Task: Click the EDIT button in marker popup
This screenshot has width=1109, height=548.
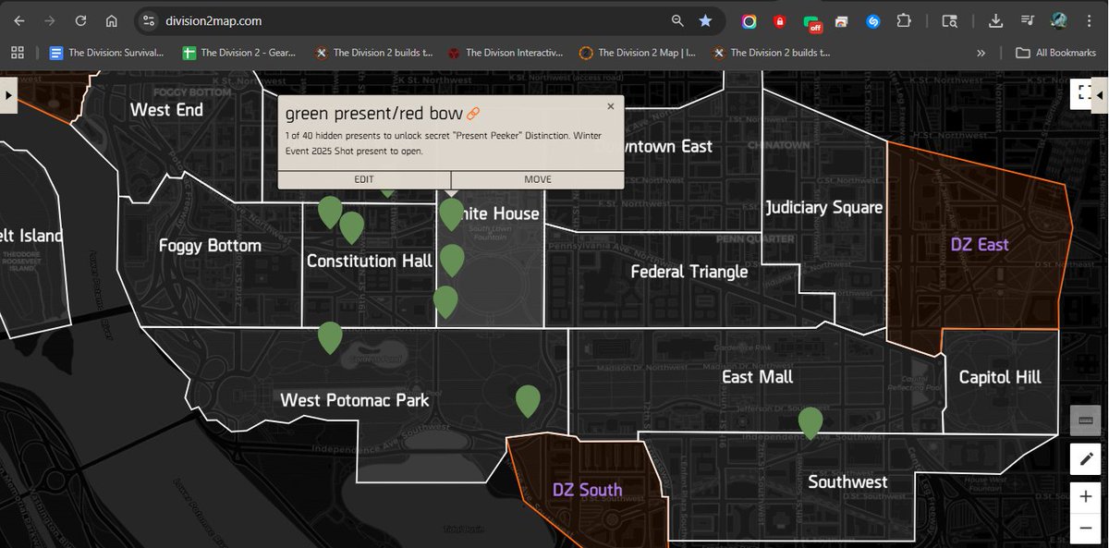Action: pos(364,179)
